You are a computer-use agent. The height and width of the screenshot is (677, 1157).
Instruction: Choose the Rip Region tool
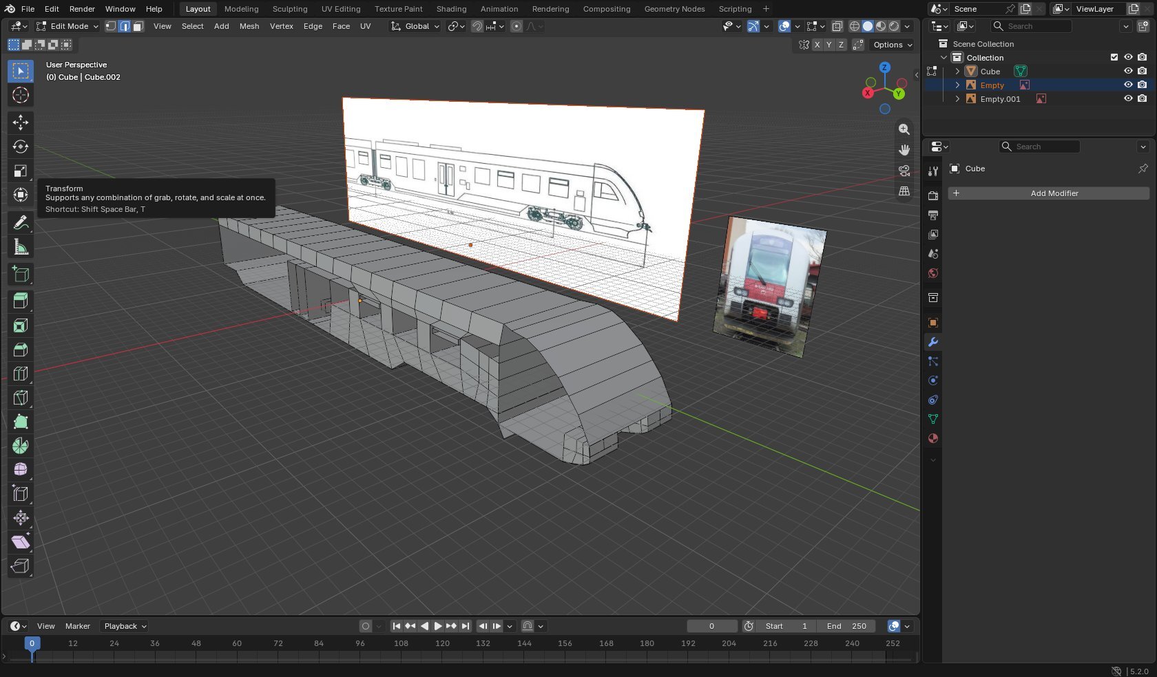(x=21, y=566)
